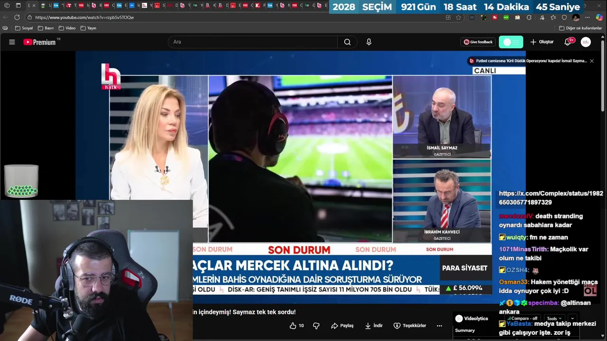Click the page scrollbar up arrow
This screenshot has height=341, width=607.
pyautogui.click(x=604, y=36)
